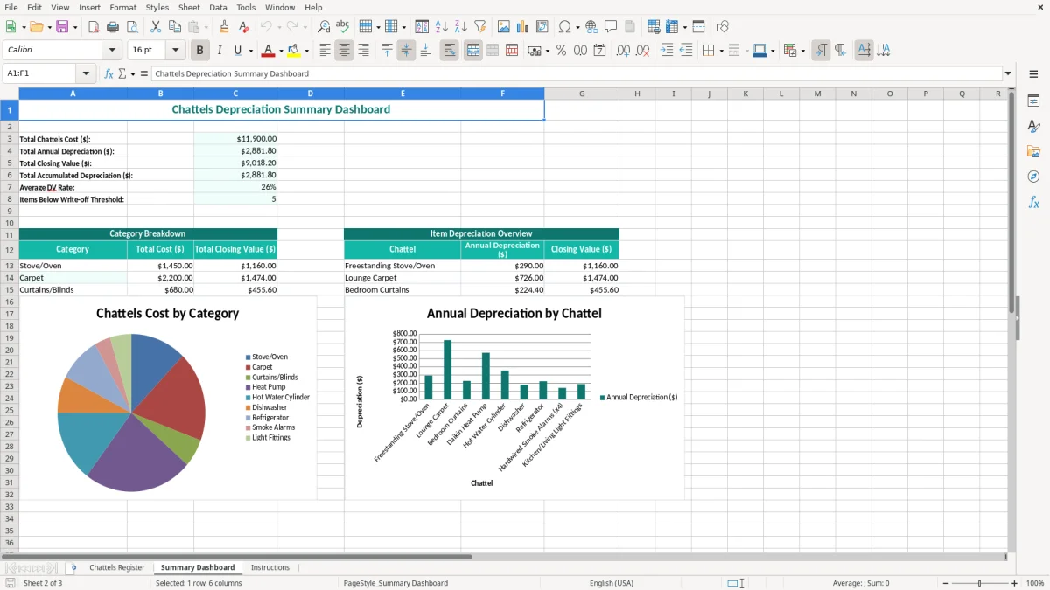Cut the selected cells

coord(156,27)
